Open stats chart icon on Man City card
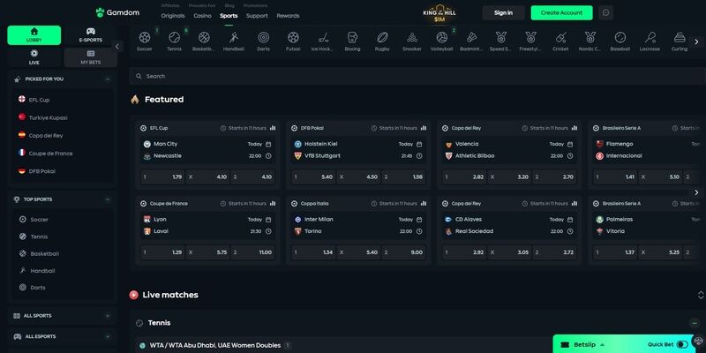 click(273, 128)
